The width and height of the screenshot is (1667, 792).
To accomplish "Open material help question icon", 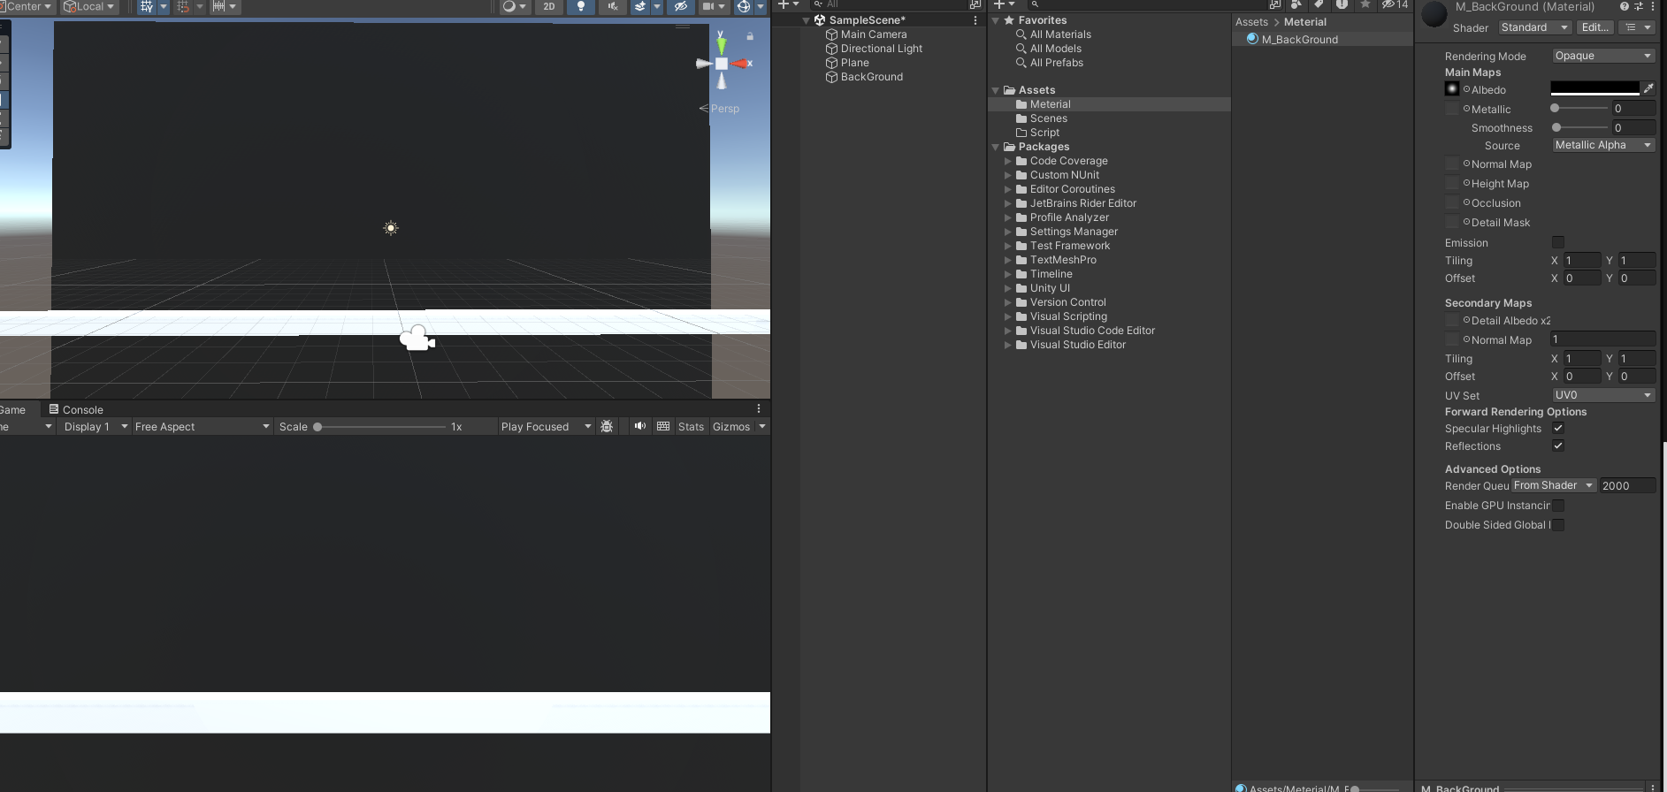I will pyautogui.click(x=1625, y=6).
